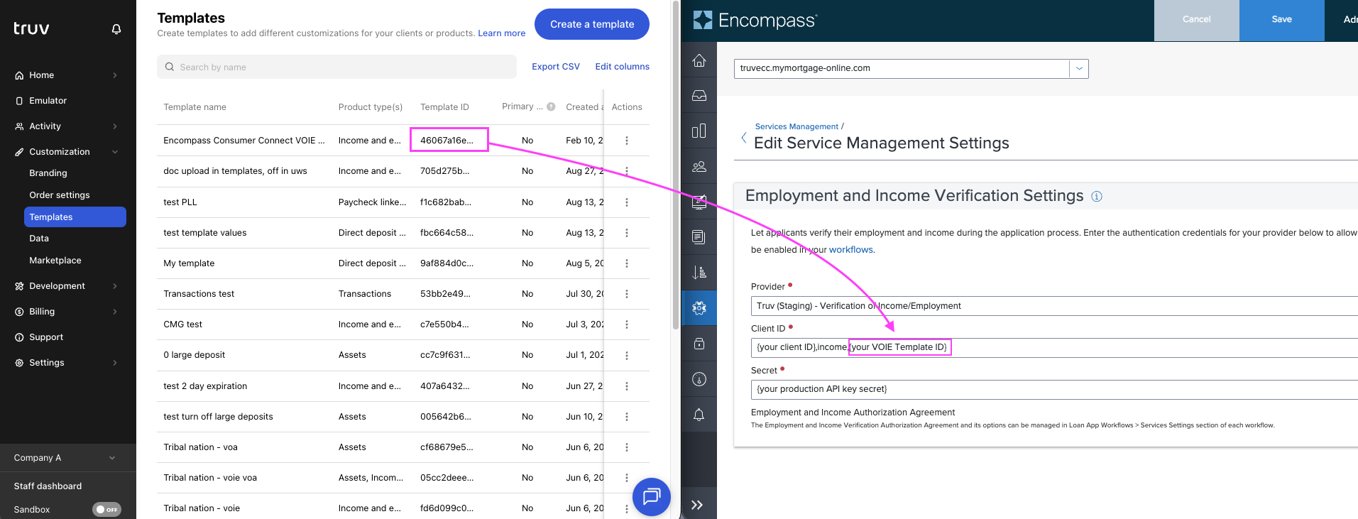Open the sort ranking icon in Encompass sidebar
The height and width of the screenshot is (519, 1358).
pyautogui.click(x=699, y=273)
